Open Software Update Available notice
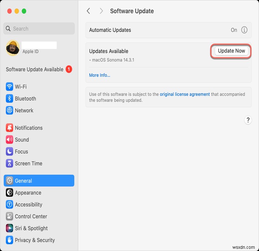The height and width of the screenshot is (251, 259). (x=39, y=69)
